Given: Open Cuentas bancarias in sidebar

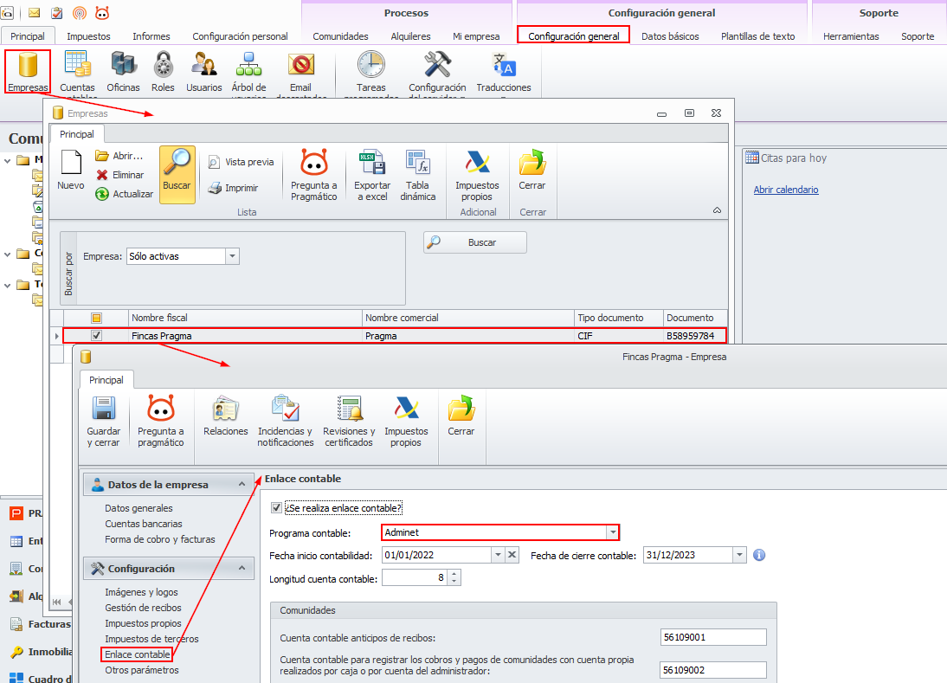Looking at the screenshot, I should click(143, 525).
